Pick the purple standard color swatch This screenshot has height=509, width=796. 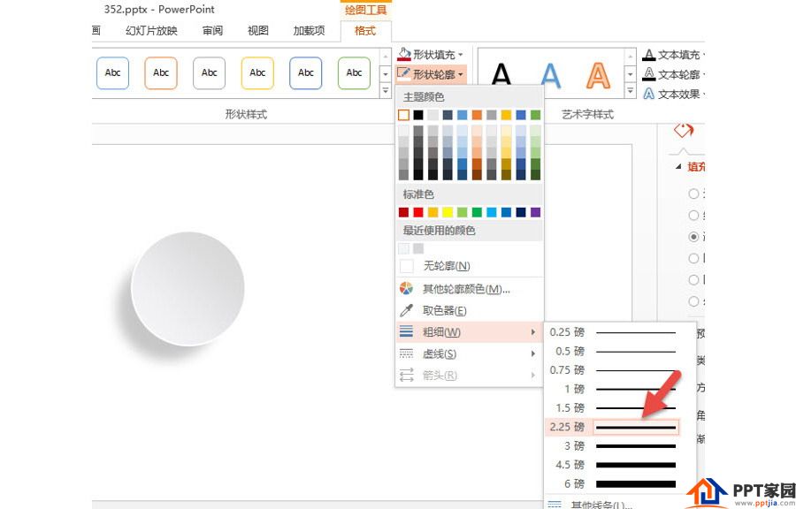[536, 212]
